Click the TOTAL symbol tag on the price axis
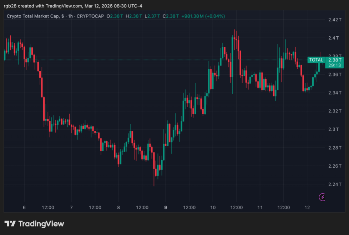349x235 pixels. point(316,60)
